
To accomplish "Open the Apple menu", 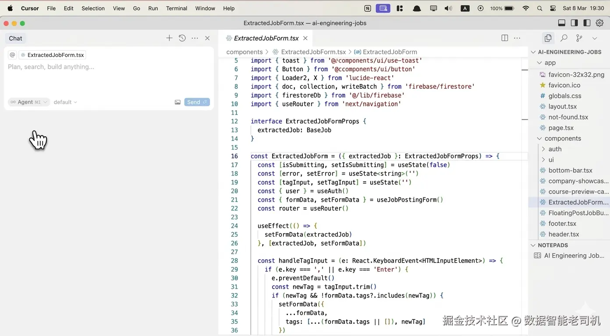I will coord(10,8).
